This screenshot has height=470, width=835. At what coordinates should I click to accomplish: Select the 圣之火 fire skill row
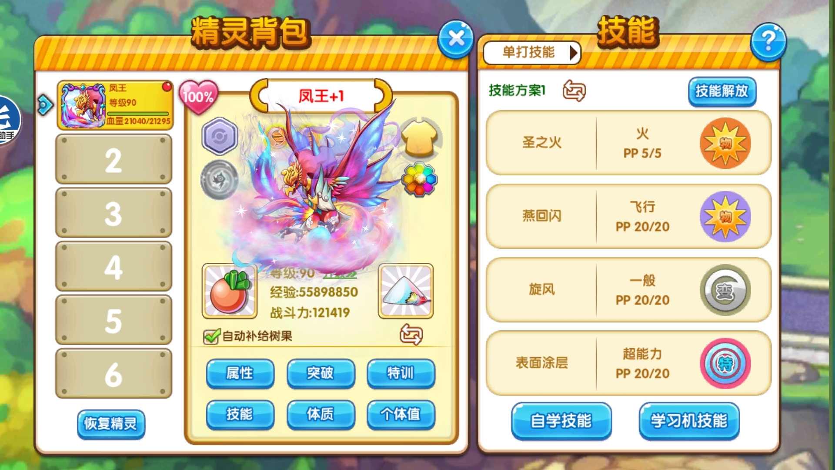(628, 143)
